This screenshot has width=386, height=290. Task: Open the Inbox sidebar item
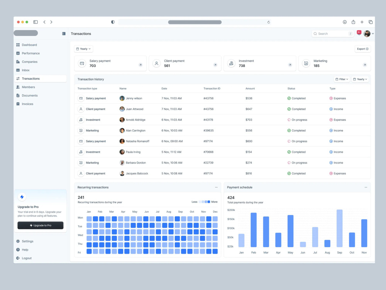pyautogui.click(x=25, y=70)
